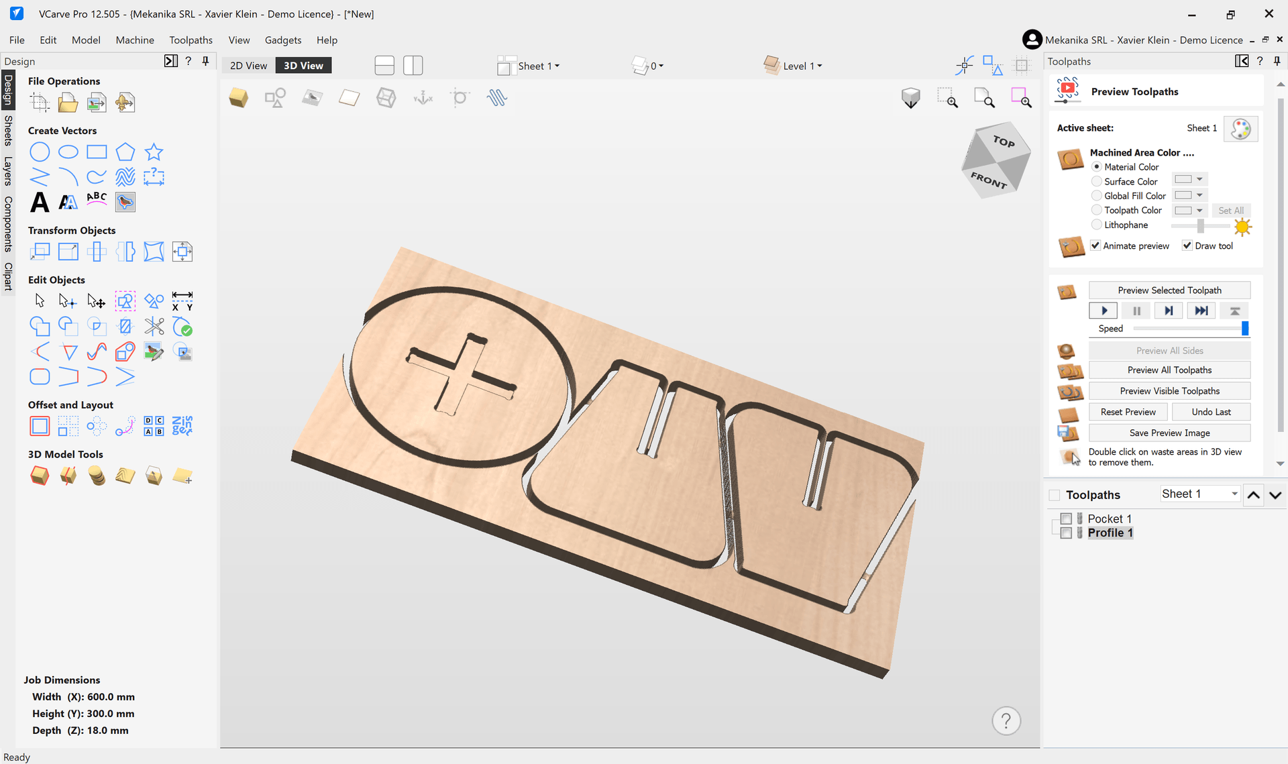Click the Reset Preview button

1128,411
